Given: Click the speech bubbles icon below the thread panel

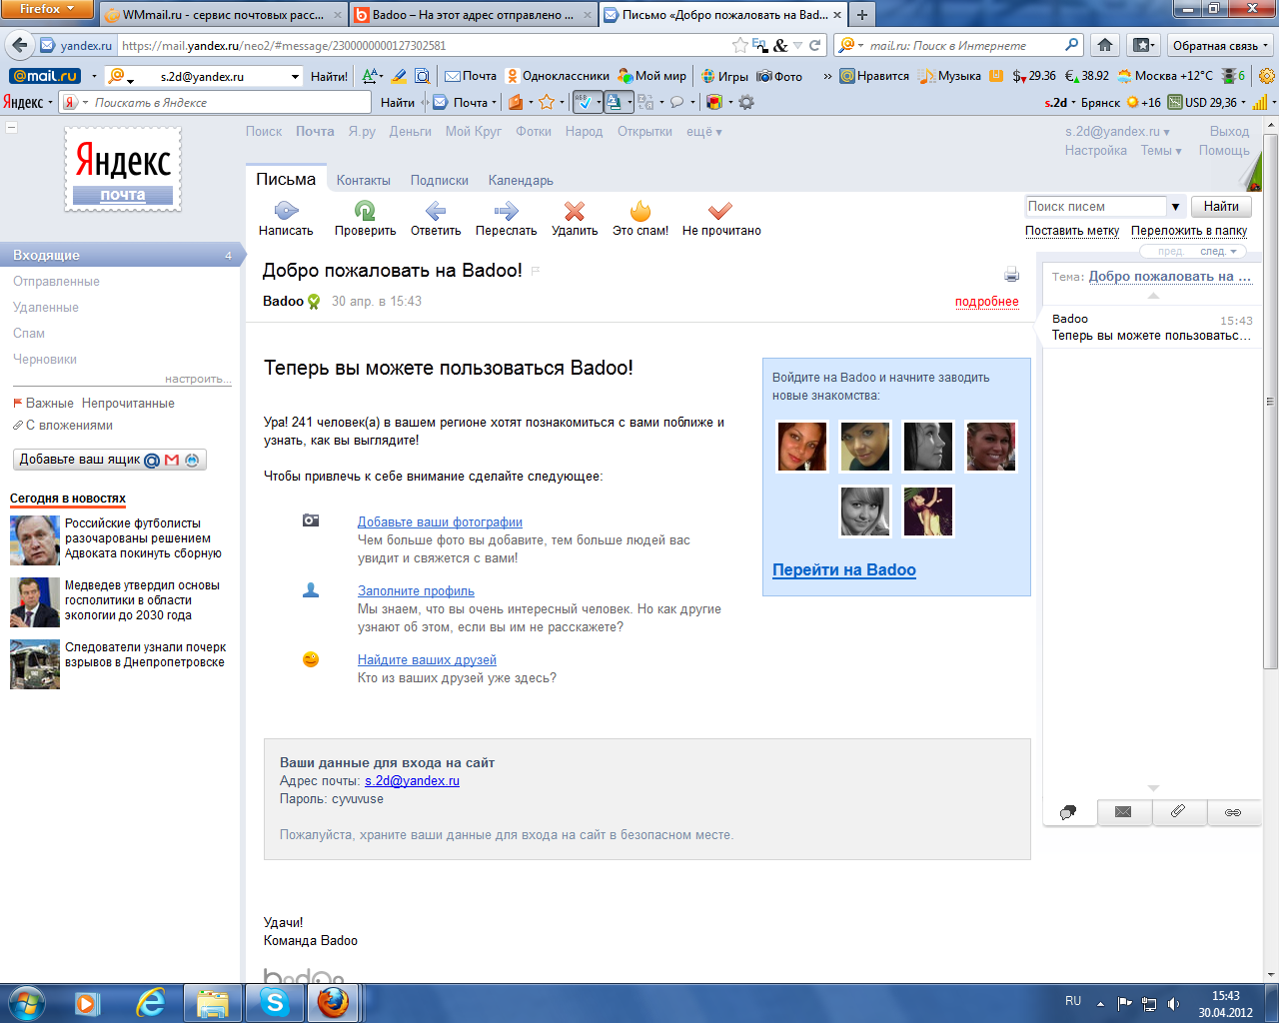Looking at the screenshot, I should click(1068, 812).
